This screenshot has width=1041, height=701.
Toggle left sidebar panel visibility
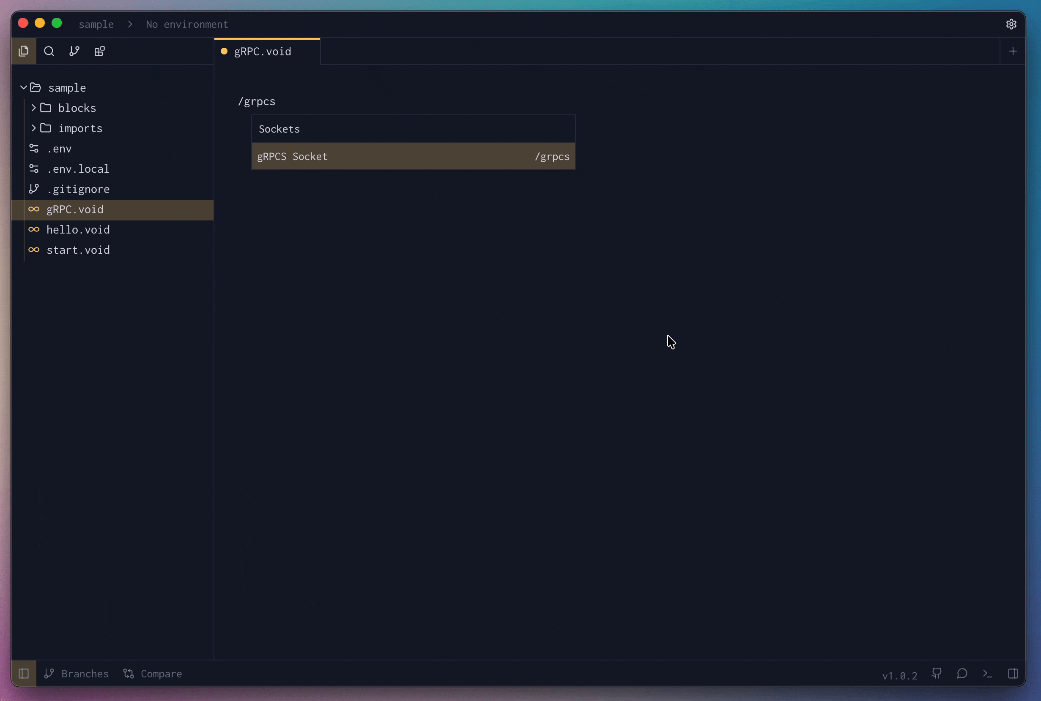(24, 673)
